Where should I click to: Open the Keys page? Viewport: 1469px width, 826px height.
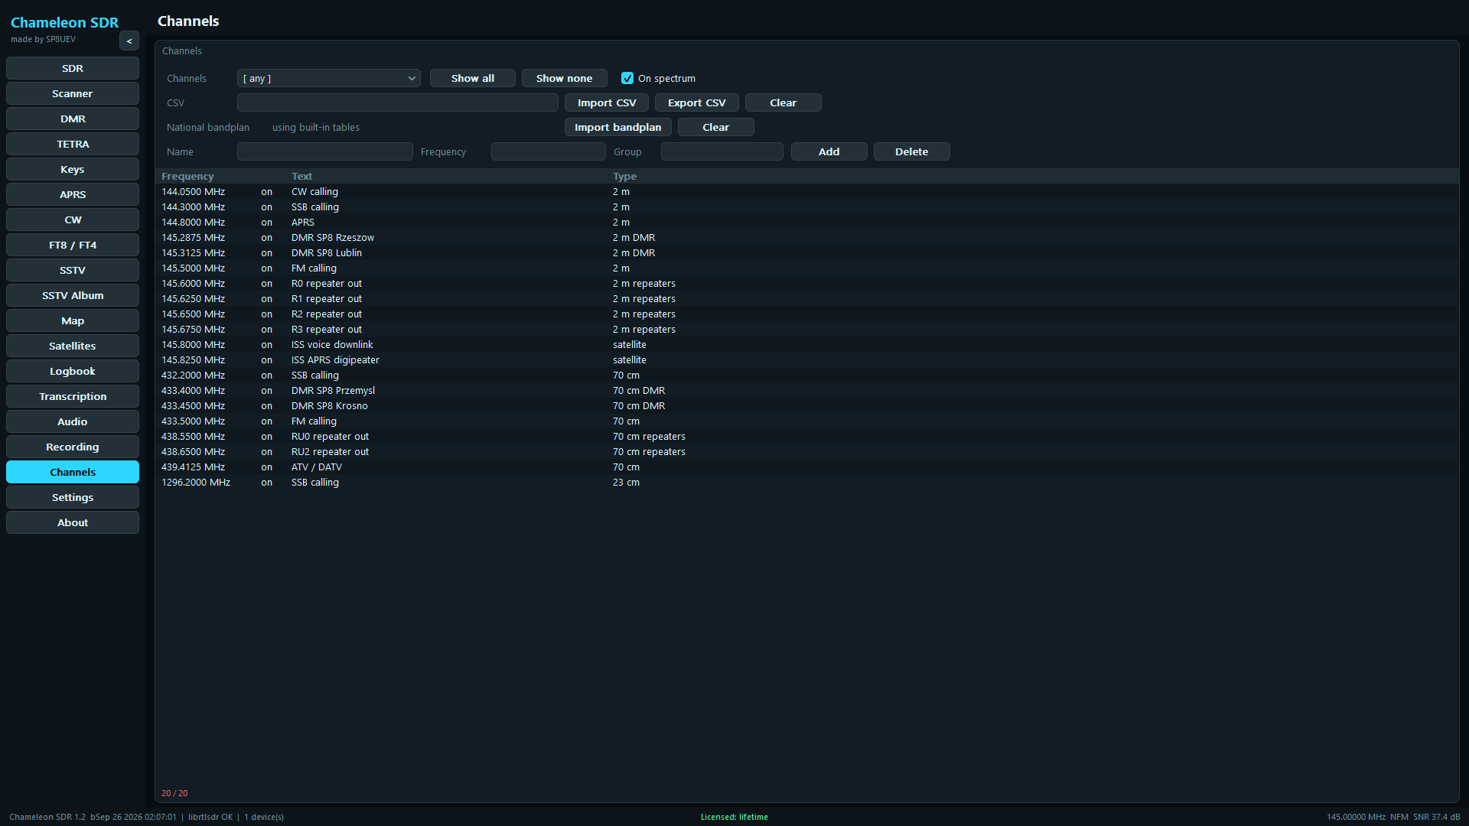[73, 169]
